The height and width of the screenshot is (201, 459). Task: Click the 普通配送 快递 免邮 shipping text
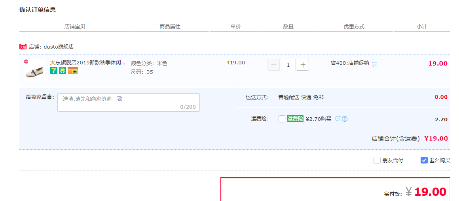301,97
